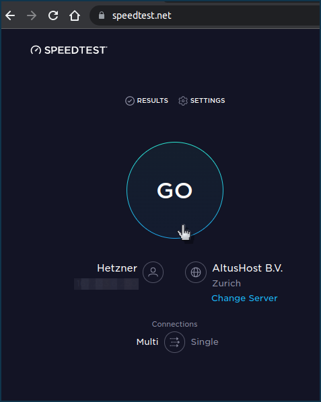Click the Results checkmark icon
The image size is (321, 402).
[130, 101]
